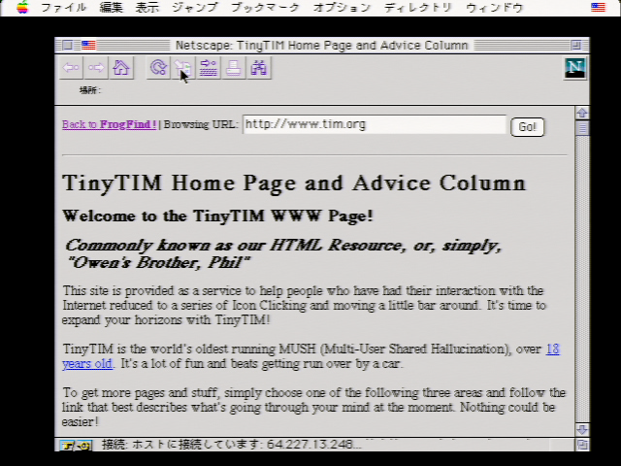The image size is (621, 466).
Task: Click the 場所: location label
Action: (90, 90)
